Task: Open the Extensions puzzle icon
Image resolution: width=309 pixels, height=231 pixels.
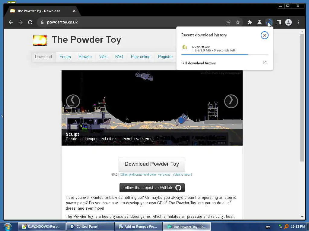Action: (250, 22)
